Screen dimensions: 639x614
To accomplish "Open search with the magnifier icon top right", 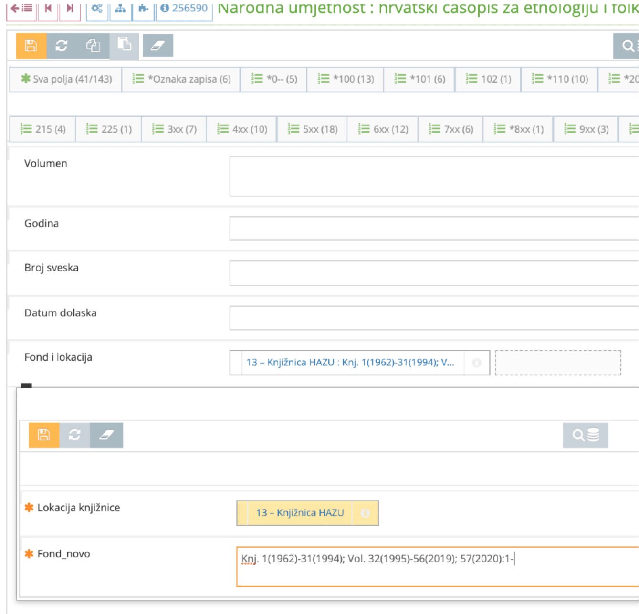I will (628, 45).
